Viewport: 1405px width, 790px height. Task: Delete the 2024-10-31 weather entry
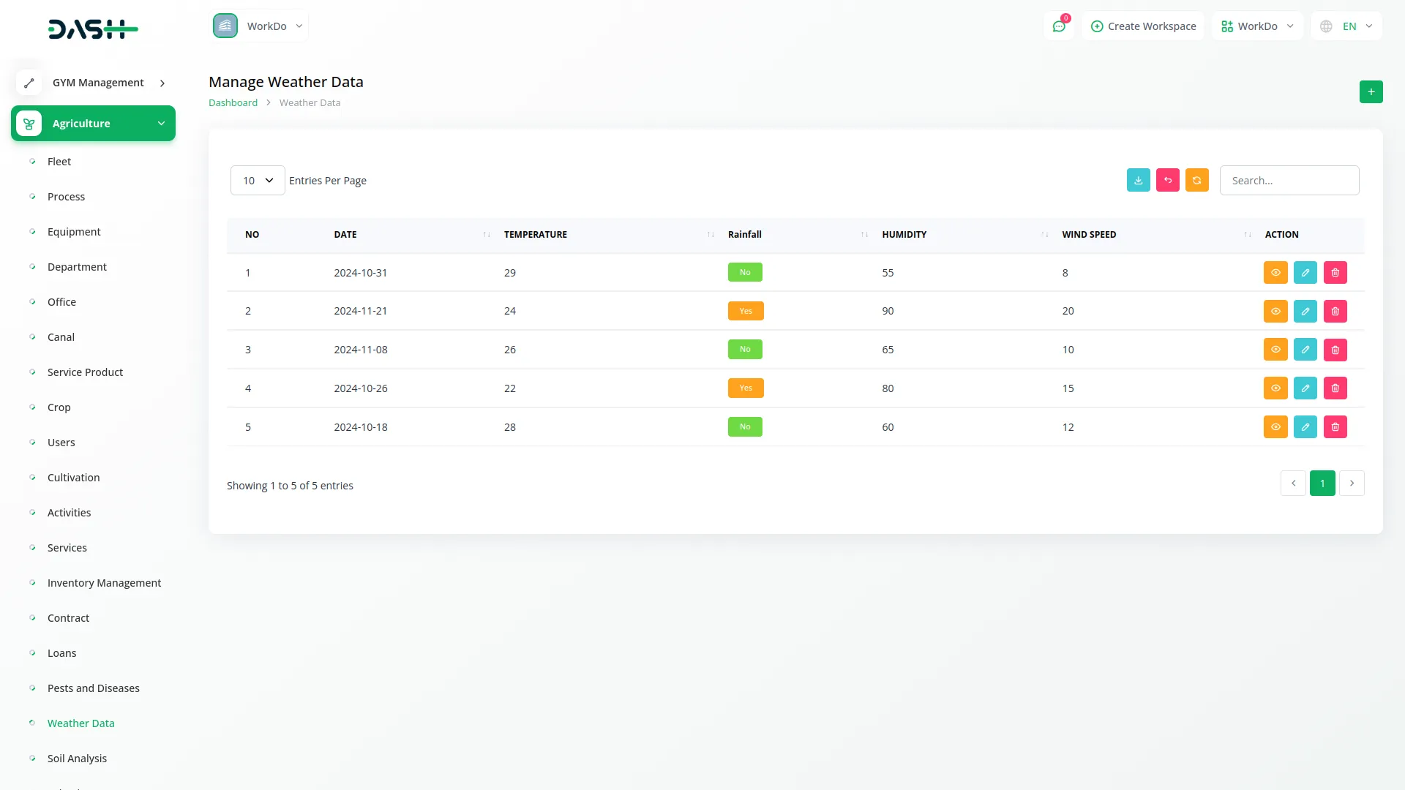point(1335,273)
